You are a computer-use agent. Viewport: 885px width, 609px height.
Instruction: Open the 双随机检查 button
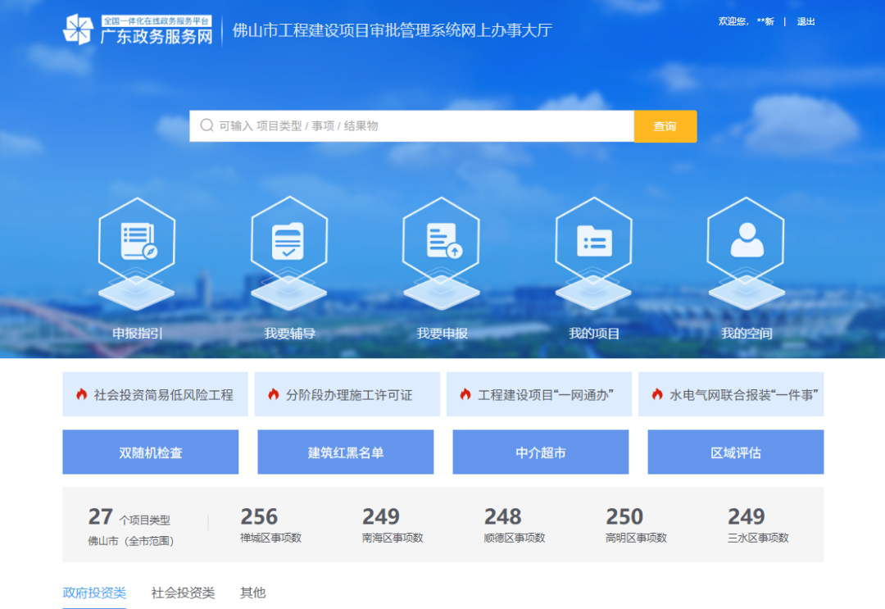[x=150, y=452]
